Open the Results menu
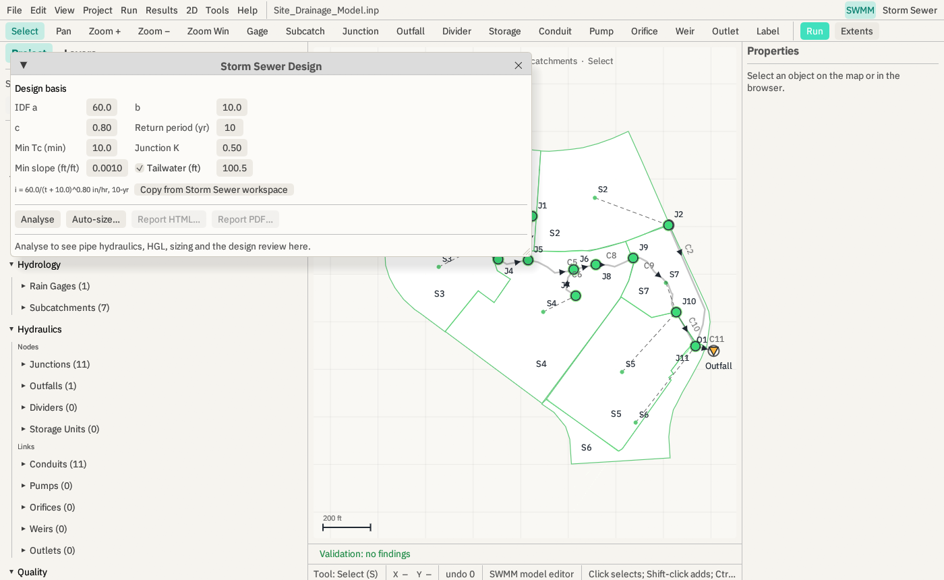This screenshot has width=944, height=580. tap(162, 10)
